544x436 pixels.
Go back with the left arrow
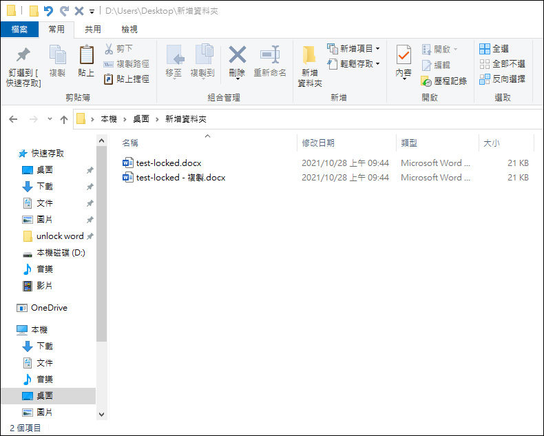pos(13,119)
